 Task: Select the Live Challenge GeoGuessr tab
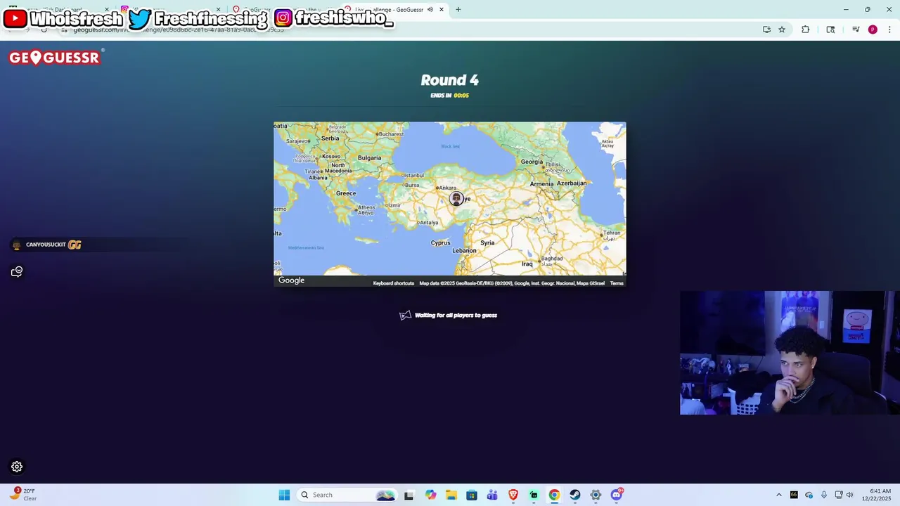click(x=394, y=9)
